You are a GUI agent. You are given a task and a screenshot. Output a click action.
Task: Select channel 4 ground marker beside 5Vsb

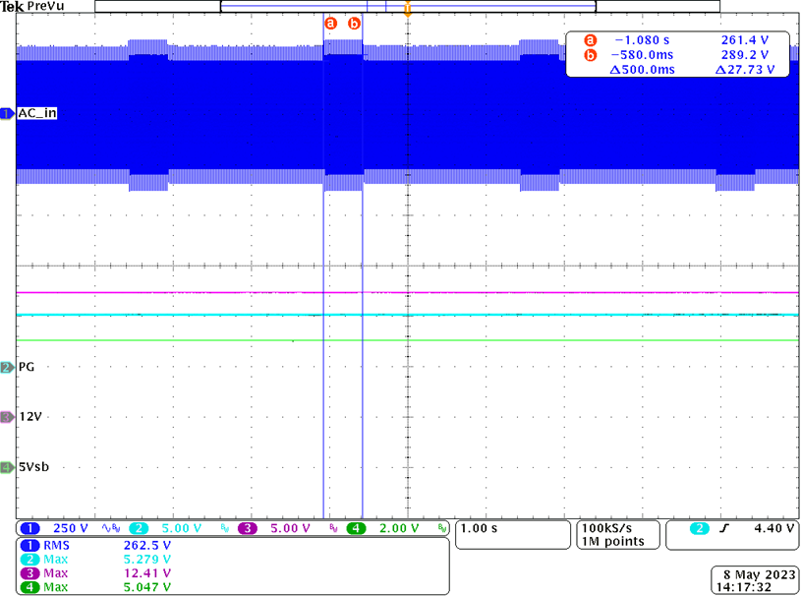[7, 467]
